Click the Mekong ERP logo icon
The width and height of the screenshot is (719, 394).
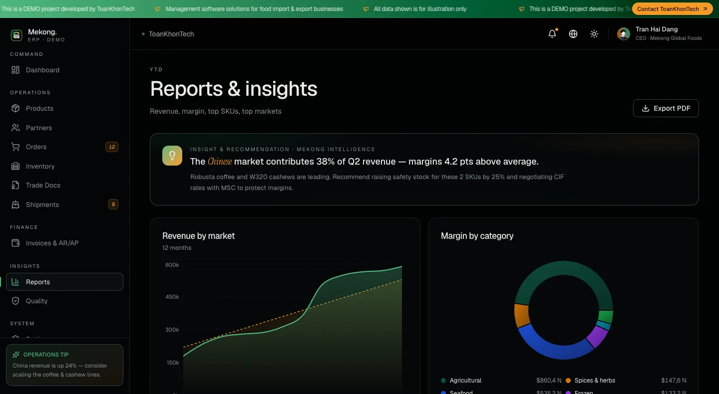pos(16,35)
